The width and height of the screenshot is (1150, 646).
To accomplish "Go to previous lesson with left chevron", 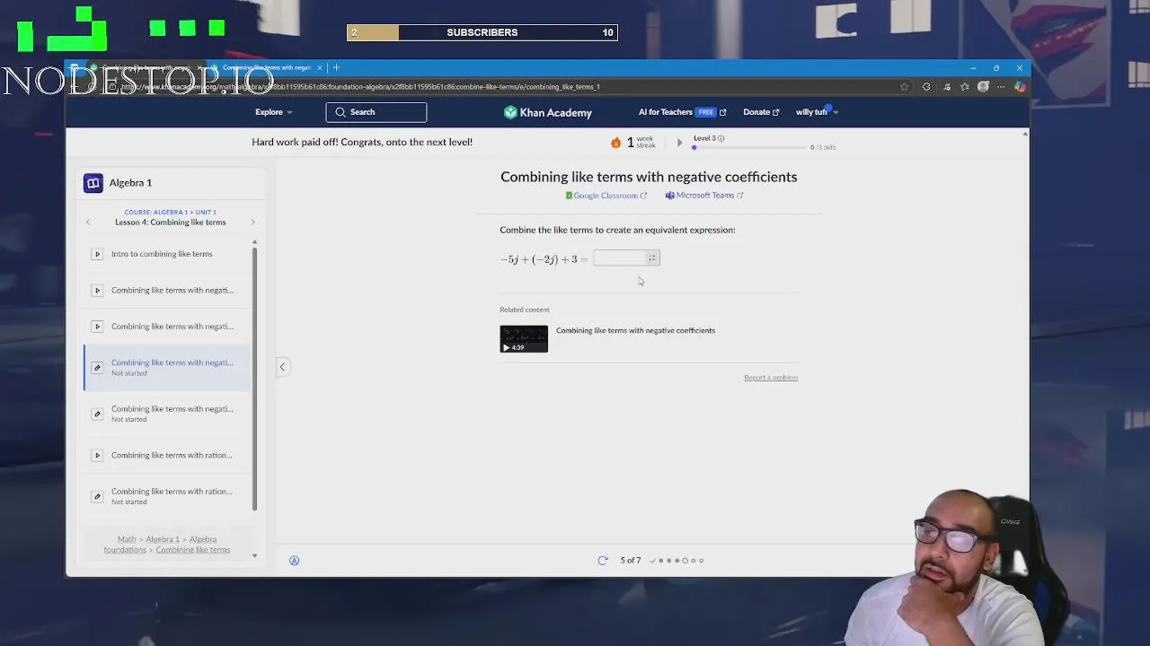I will click(x=88, y=223).
